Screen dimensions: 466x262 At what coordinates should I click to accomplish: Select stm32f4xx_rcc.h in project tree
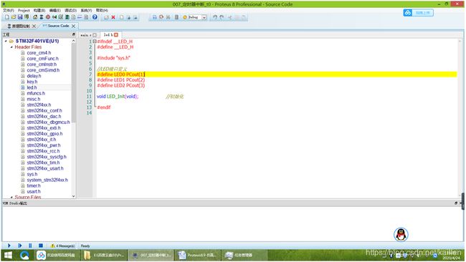point(43,151)
